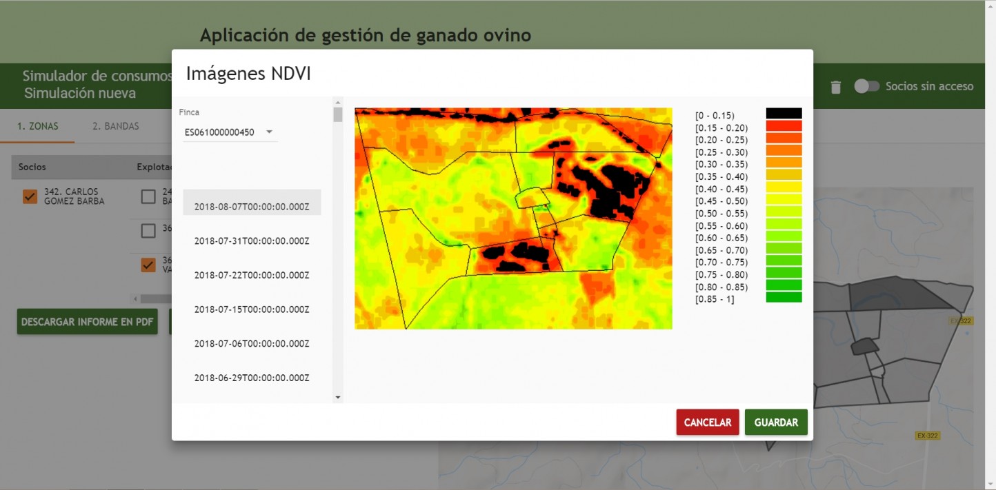The height and width of the screenshot is (490, 996).
Task: Toggle the Socios sin acceso switch
Action: coord(867,86)
